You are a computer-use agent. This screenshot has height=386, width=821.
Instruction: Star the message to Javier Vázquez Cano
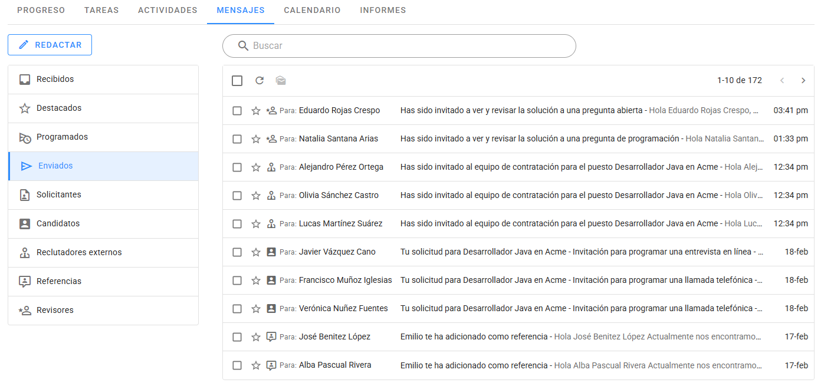pos(256,252)
